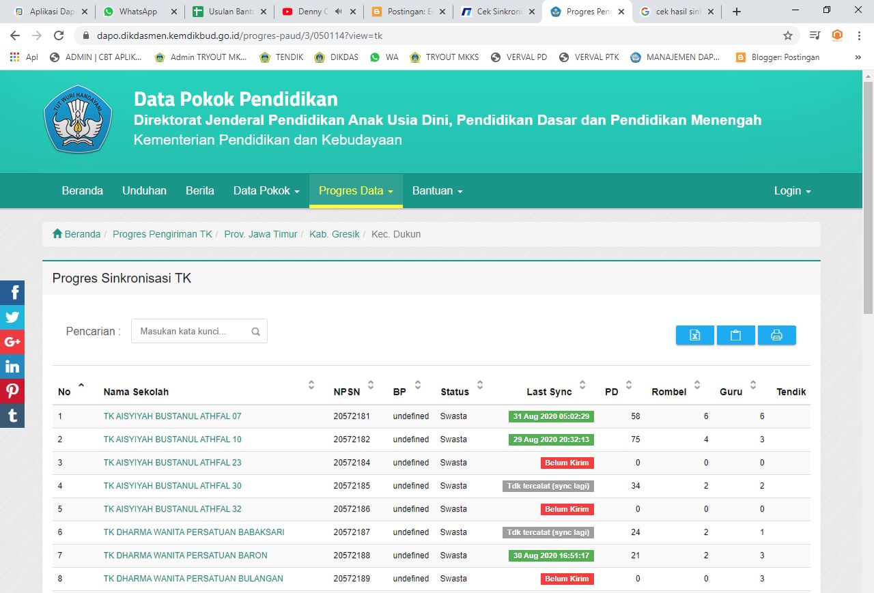Screen dimensions: 874x593
Task: Switch to cek hasil sink Google tab
Action: pyautogui.click(x=676, y=12)
